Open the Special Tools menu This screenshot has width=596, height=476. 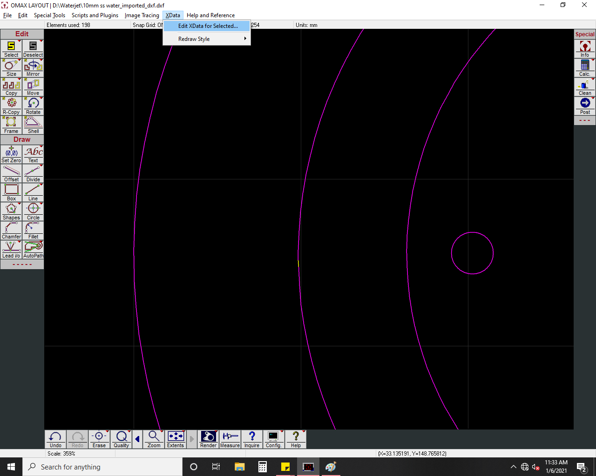pos(49,15)
